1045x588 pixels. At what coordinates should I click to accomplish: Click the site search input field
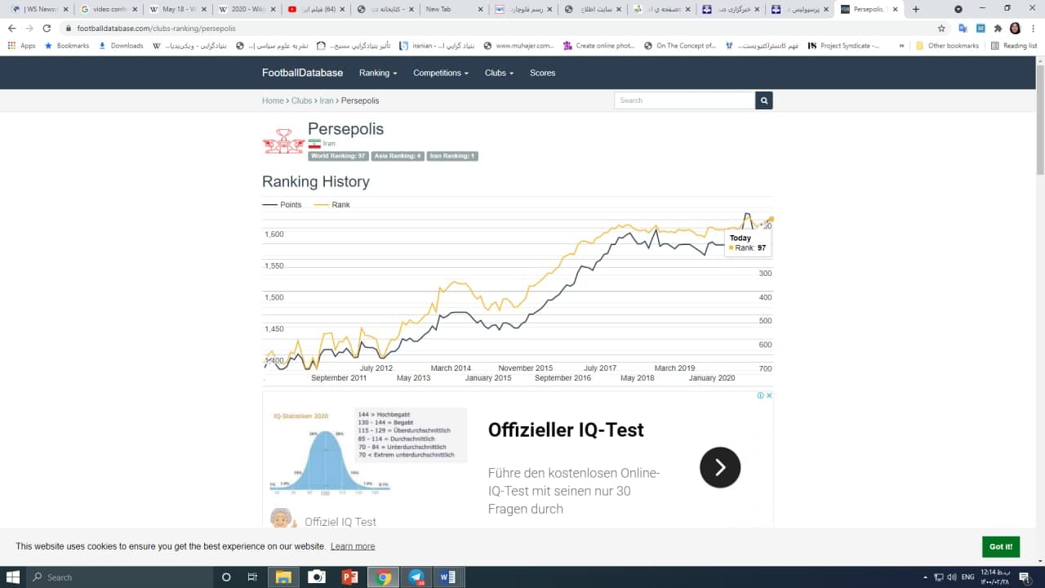pos(685,100)
